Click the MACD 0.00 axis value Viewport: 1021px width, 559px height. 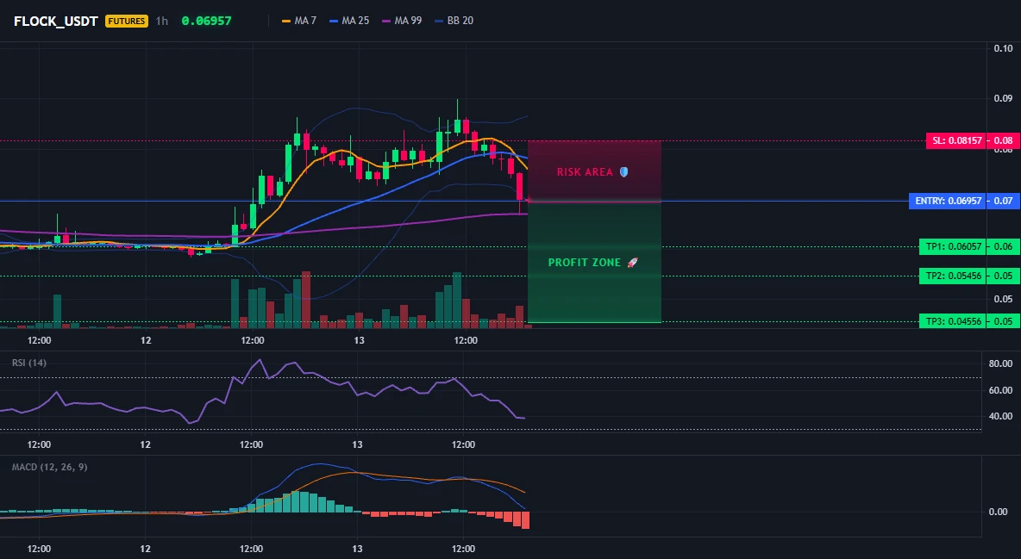coord(999,512)
